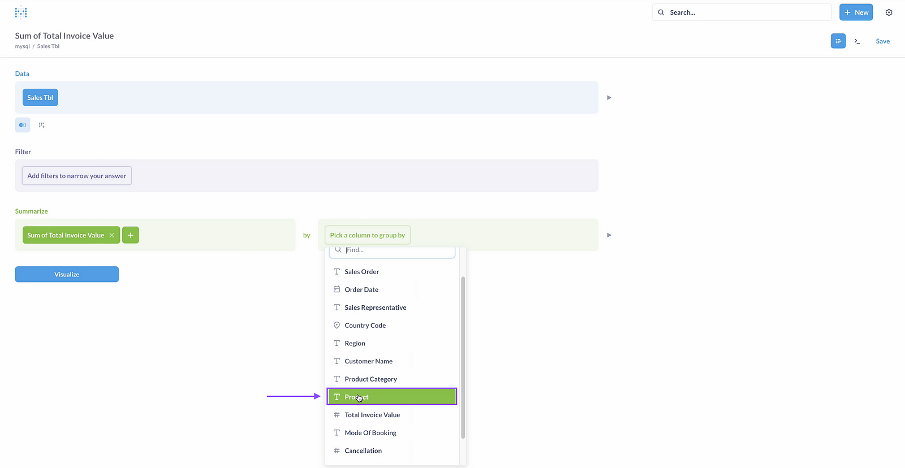905x468 pixels.
Task: Select Product from the column list
Action: [391, 397]
